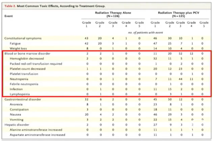Image resolution: width=213 pixels, height=141 pixels.
Task: Click the 'Constitutional symptoms' row label
Action: pos(23,38)
